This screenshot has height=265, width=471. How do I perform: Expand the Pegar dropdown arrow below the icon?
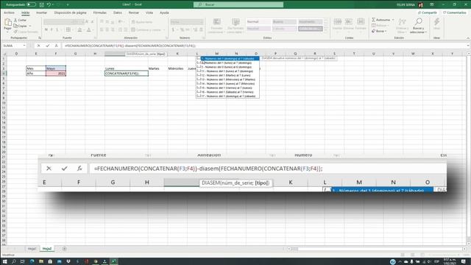[7, 32]
